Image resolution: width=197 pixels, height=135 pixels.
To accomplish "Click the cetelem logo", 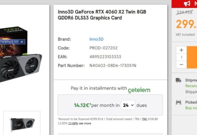I will [139, 90].
